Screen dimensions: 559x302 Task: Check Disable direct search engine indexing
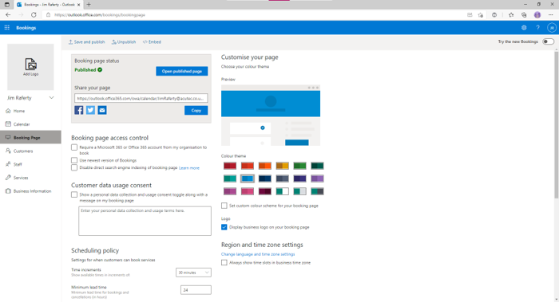(x=74, y=167)
